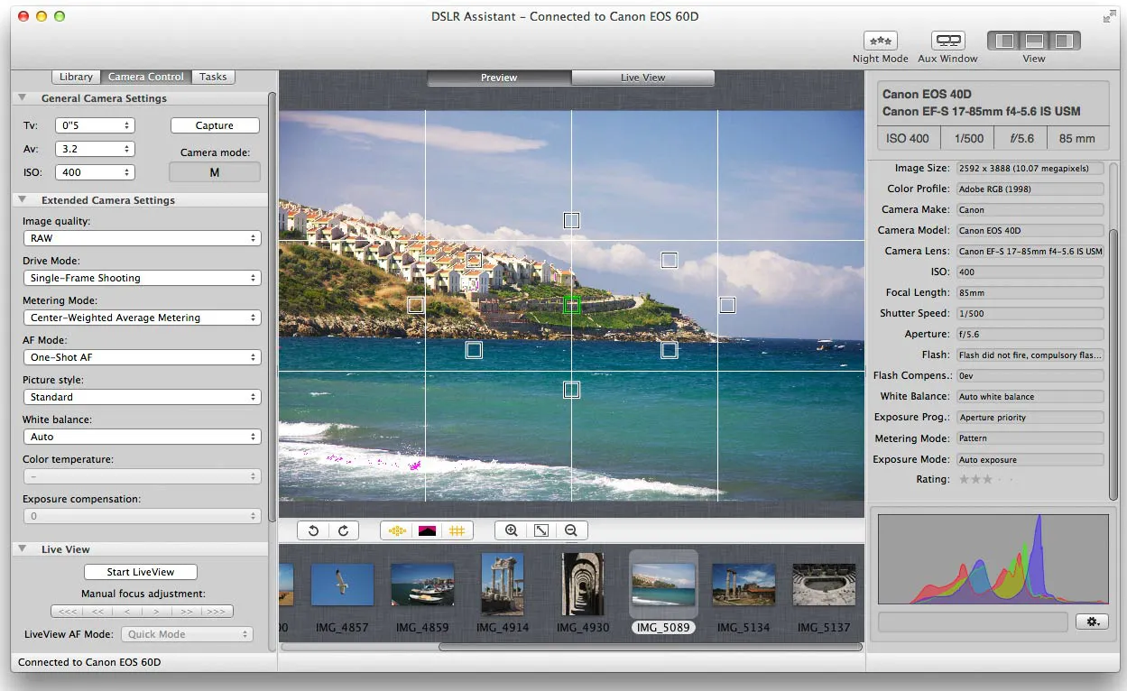Click >>> focus adjustment button
Viewport: 1127px width, 691px height.
coord(217,612)
